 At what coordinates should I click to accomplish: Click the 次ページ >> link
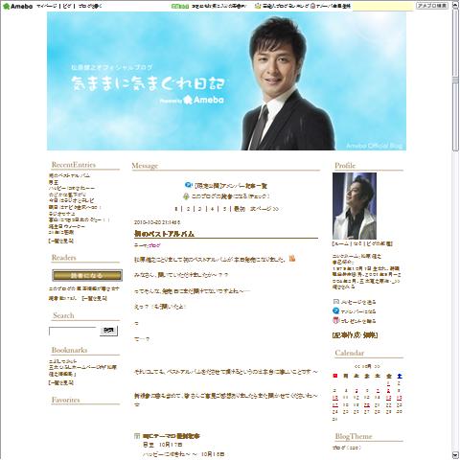pos(264,209)
